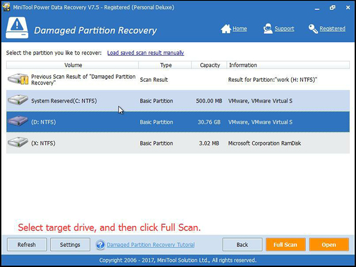356x267 pixels.
Task: Sort by the Type column header
Action: click(x=166, y=65)
